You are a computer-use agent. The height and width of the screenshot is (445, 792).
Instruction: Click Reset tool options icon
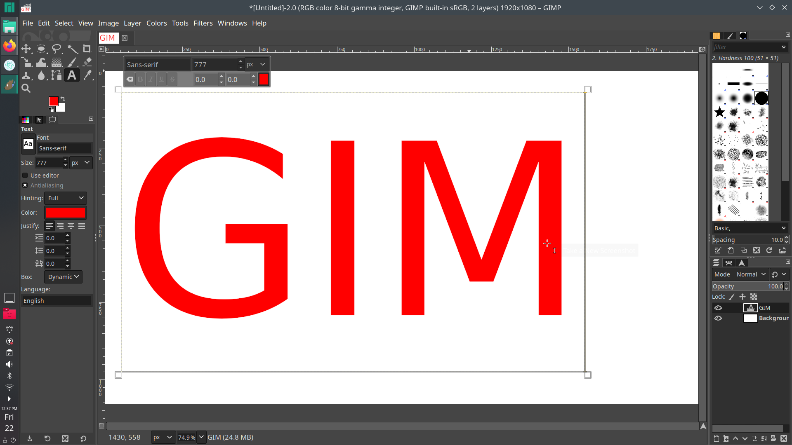83,439
